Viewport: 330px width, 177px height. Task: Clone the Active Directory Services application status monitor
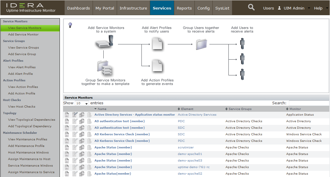coord(82,115)
